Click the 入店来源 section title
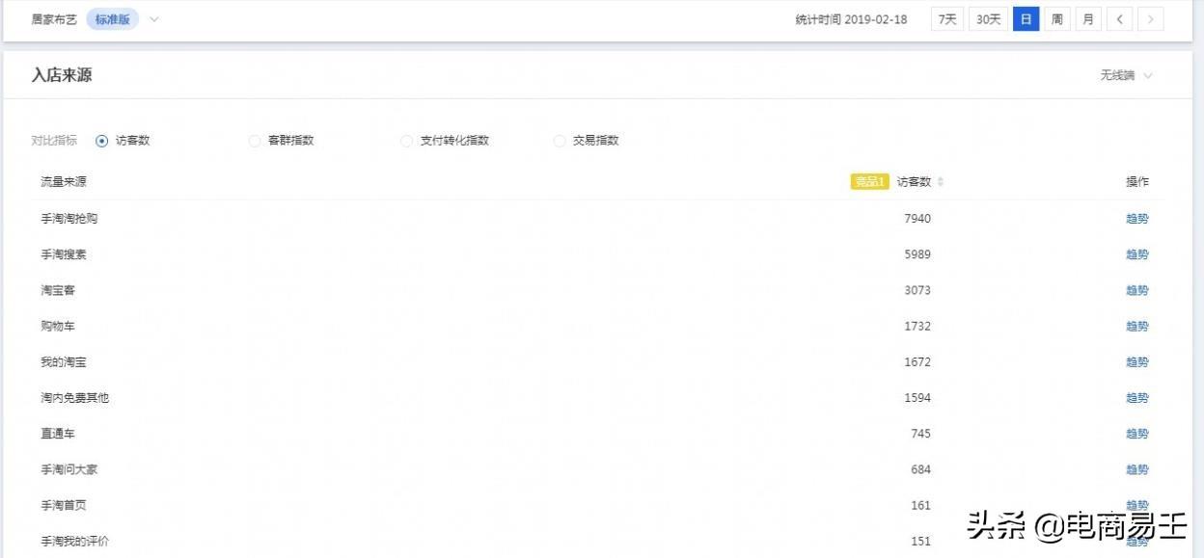1204x558 pixels. pos(62,75)
